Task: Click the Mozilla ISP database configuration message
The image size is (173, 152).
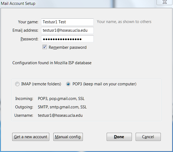Action: click(x=52, y=63)
